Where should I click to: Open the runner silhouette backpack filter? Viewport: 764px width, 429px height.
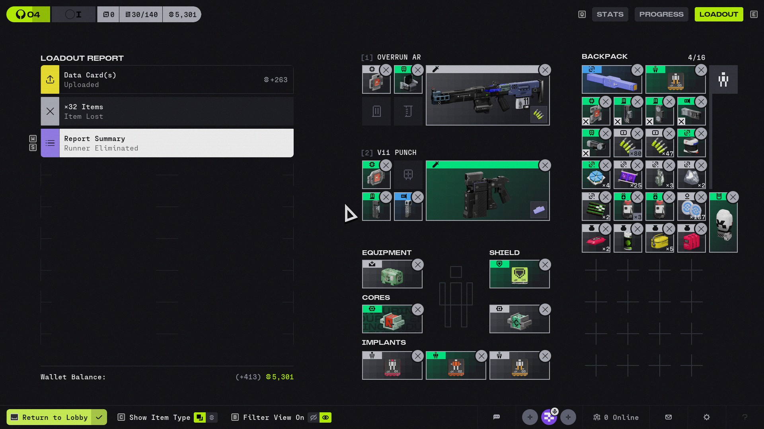[x=723, y=79]
